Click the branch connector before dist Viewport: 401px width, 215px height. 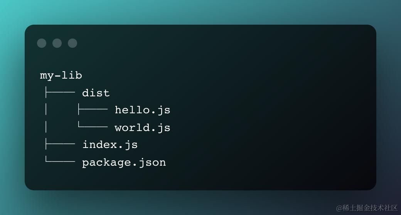[60, 93]
